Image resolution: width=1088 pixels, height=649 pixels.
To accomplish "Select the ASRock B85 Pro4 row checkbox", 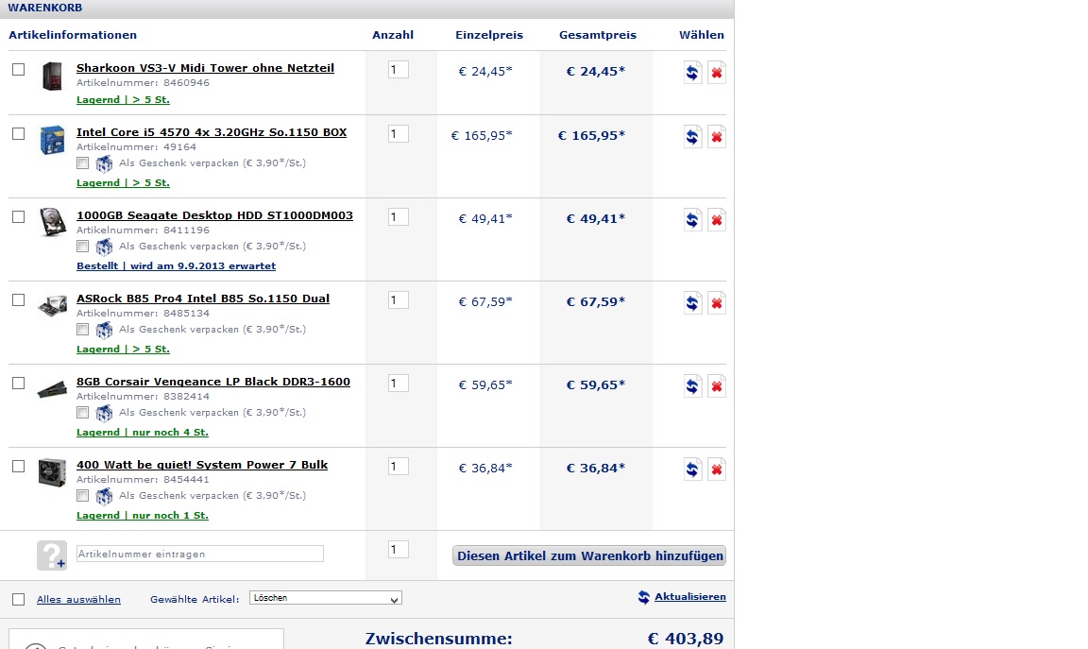I will [x=19, y=300].
